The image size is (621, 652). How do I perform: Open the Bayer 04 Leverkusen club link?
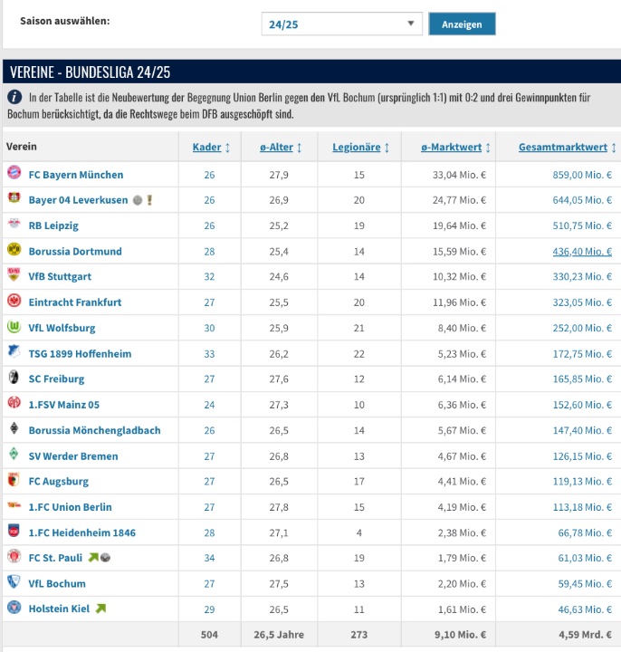tap(78, 199)
